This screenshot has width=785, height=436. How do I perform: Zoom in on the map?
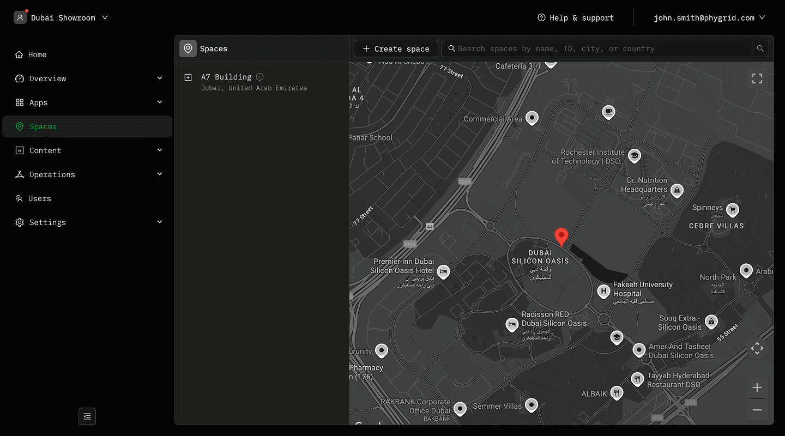(757, 387)
